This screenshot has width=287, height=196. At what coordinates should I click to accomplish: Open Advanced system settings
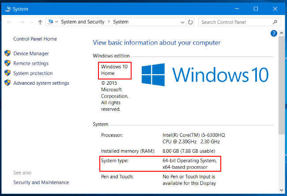point(41,83)
